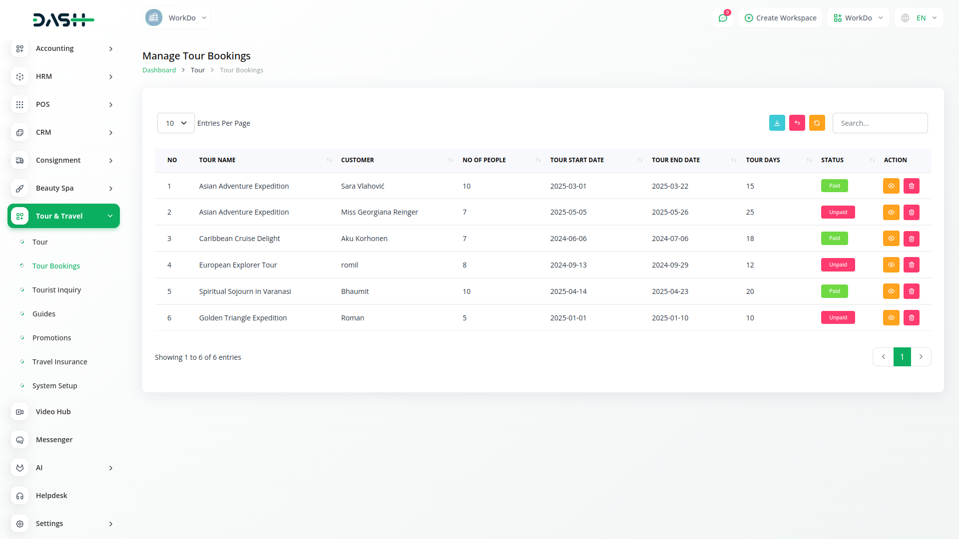Screen dimensions: 959x539
Task: Click the Create Workspace button
Action: [x=780, y=18]
